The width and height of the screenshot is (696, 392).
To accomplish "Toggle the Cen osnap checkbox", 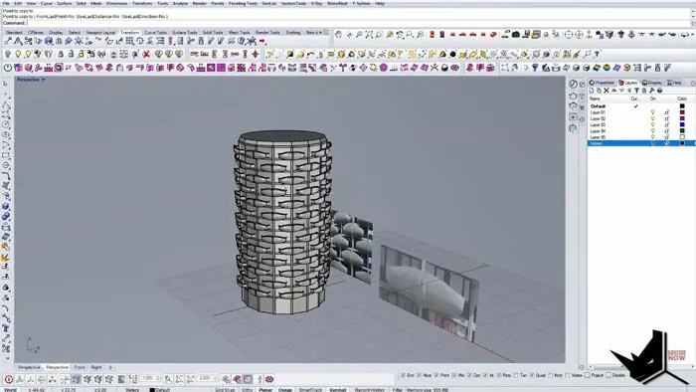I will 469,375.
